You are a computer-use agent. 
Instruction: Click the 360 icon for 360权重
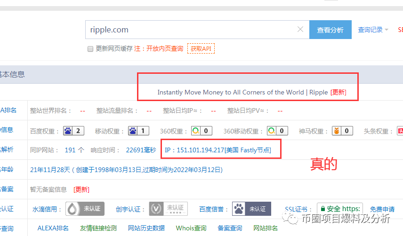195,131
